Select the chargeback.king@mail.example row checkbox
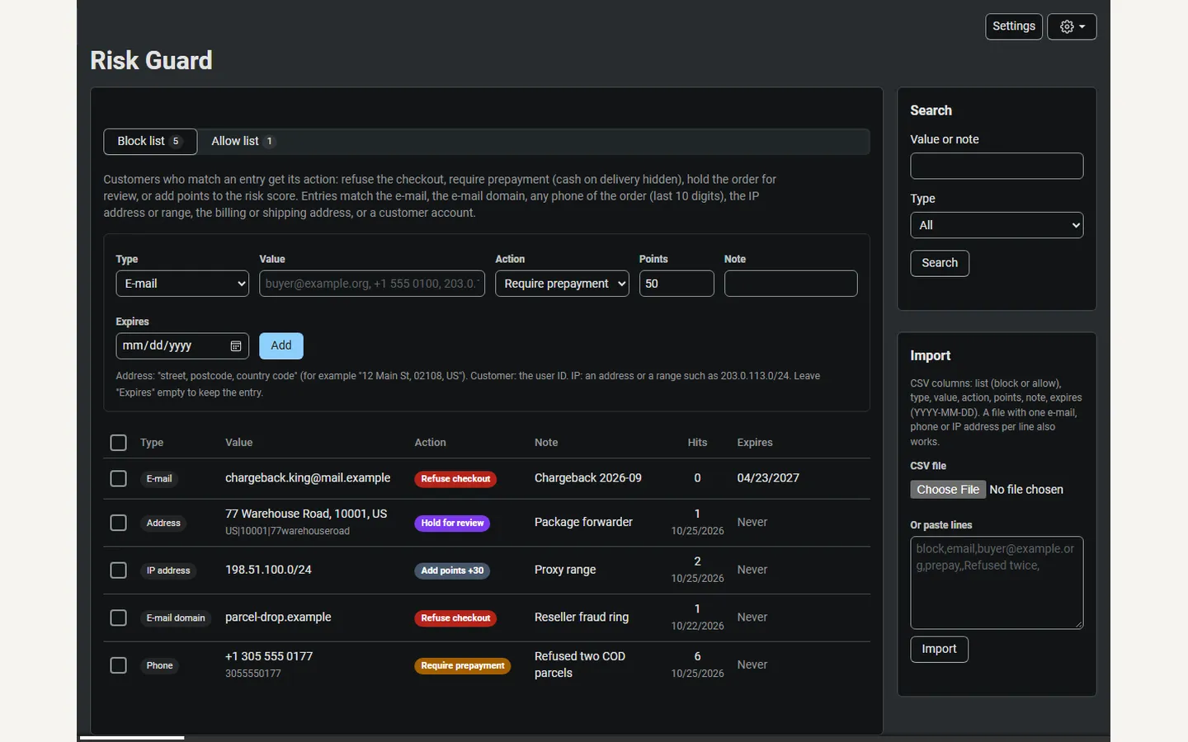This screenshot has width=1188, height=742. [119, 478]
